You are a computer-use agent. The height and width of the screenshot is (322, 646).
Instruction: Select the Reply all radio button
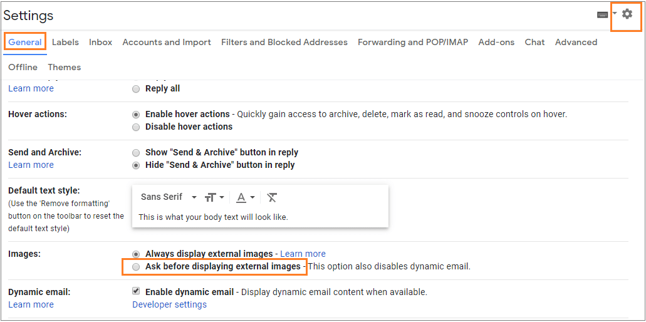136,89
